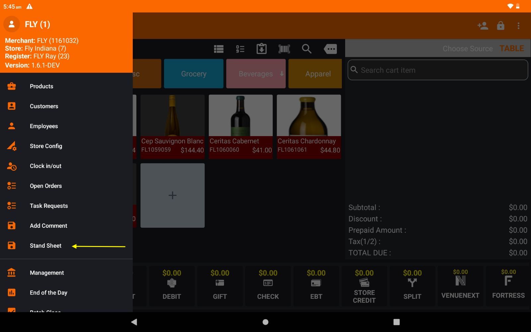Click the clipboard import icon
The height and width of the screenshot is (332, 531).
[262, 49]
